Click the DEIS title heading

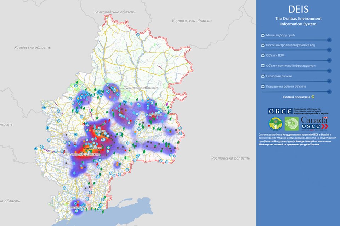298,9
